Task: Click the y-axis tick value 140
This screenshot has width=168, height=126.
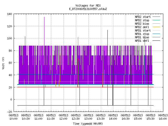Action: pos(9,14)
